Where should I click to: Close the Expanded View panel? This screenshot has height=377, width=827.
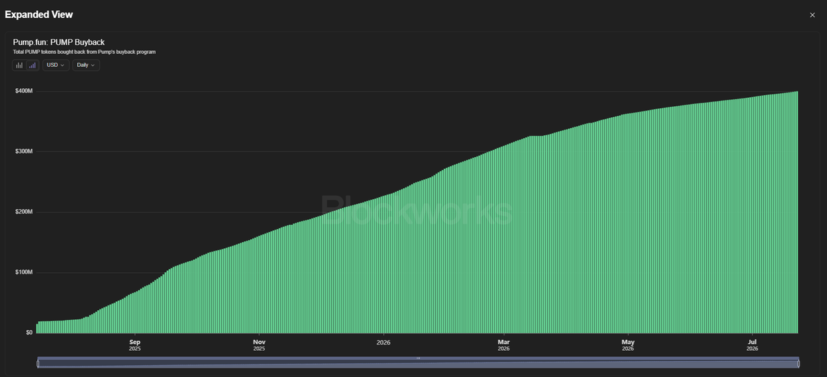(813, 14)
